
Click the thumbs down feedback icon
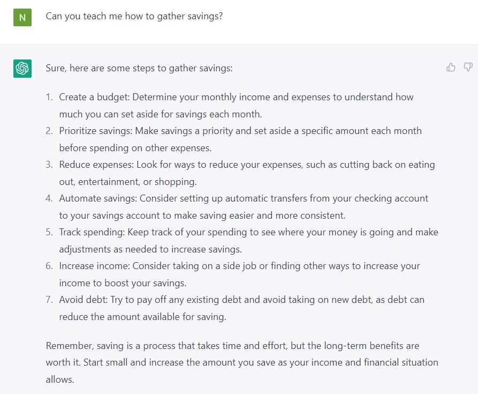pyautogui.click(x=468, y=67)
